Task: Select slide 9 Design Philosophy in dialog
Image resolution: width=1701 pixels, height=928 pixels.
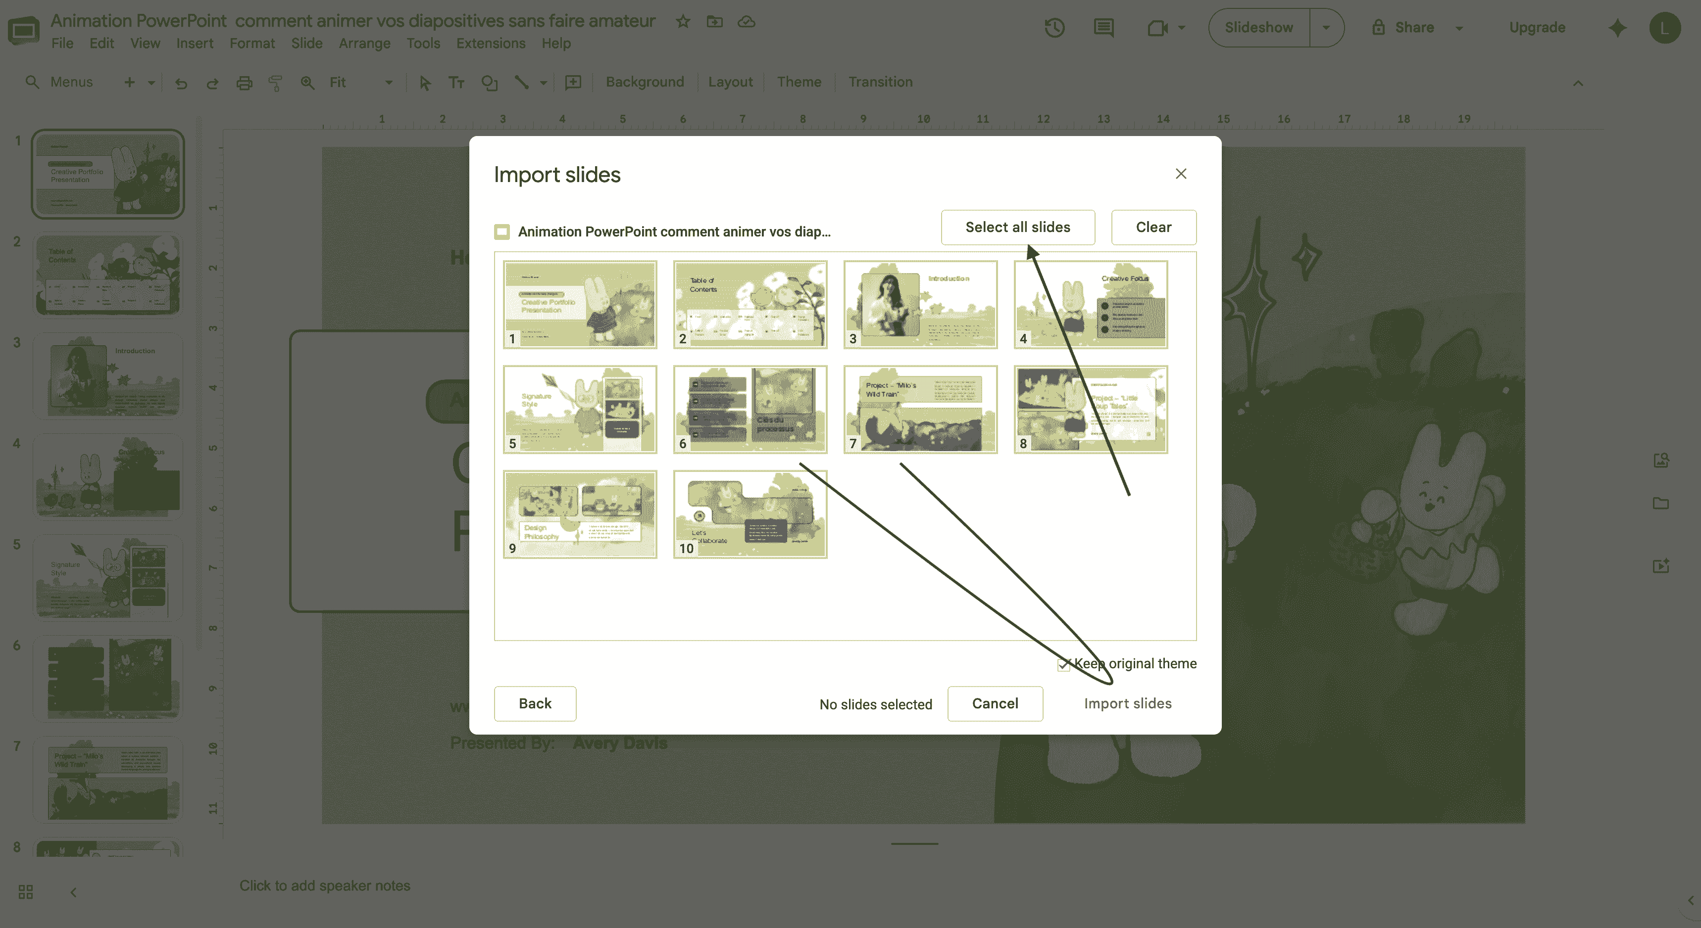Action: tap(580, 514)
